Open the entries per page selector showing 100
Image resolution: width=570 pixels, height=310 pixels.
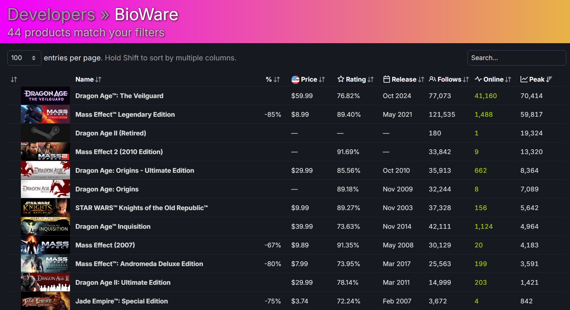[x=24, y=57]
